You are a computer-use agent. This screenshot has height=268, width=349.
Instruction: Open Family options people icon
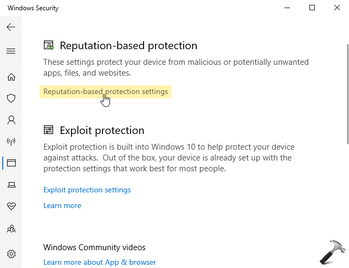coord(11,229)
